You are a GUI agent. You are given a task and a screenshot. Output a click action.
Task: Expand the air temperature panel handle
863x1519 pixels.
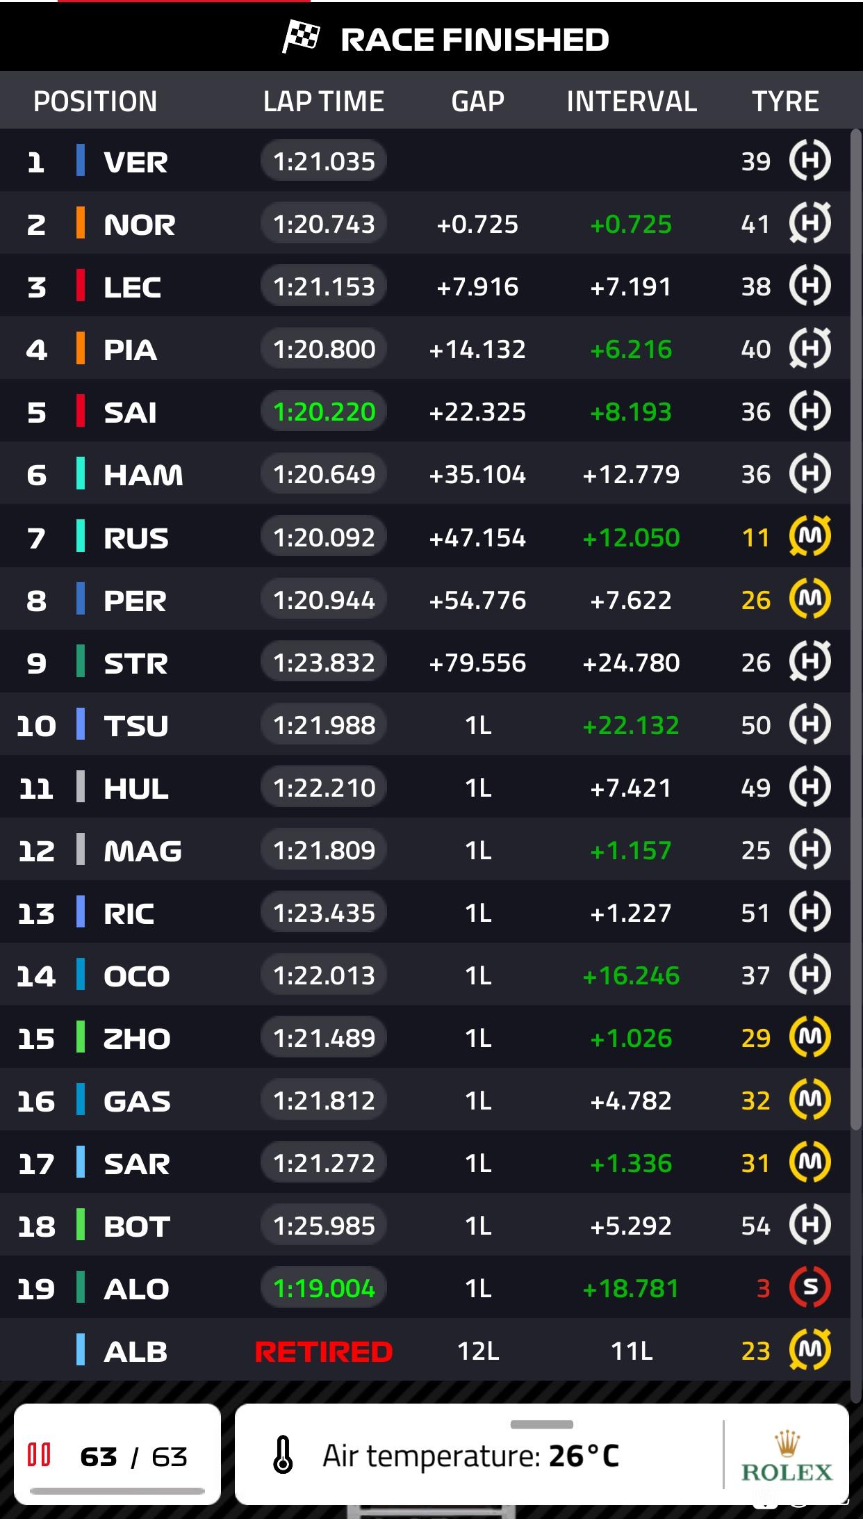542,1424
